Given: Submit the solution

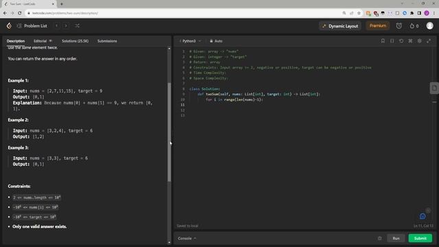Looking at the screenshot, I should (x=420, y=238).
